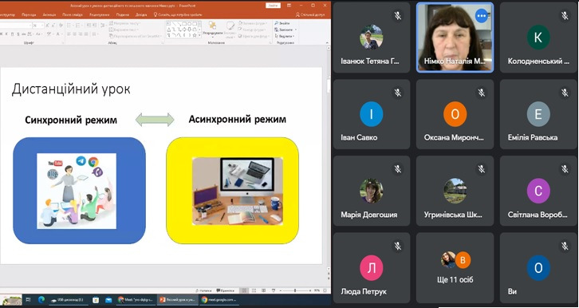Toggle Notes (Нотатки) pane in status bar
The width and height of the screenshot is (579, 308).
click(203, 290)
